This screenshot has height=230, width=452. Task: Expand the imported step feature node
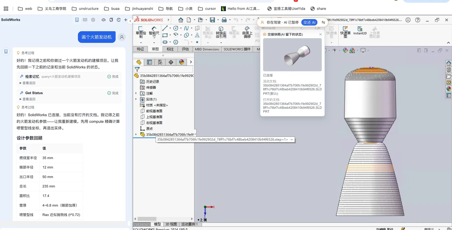(136, 134)
